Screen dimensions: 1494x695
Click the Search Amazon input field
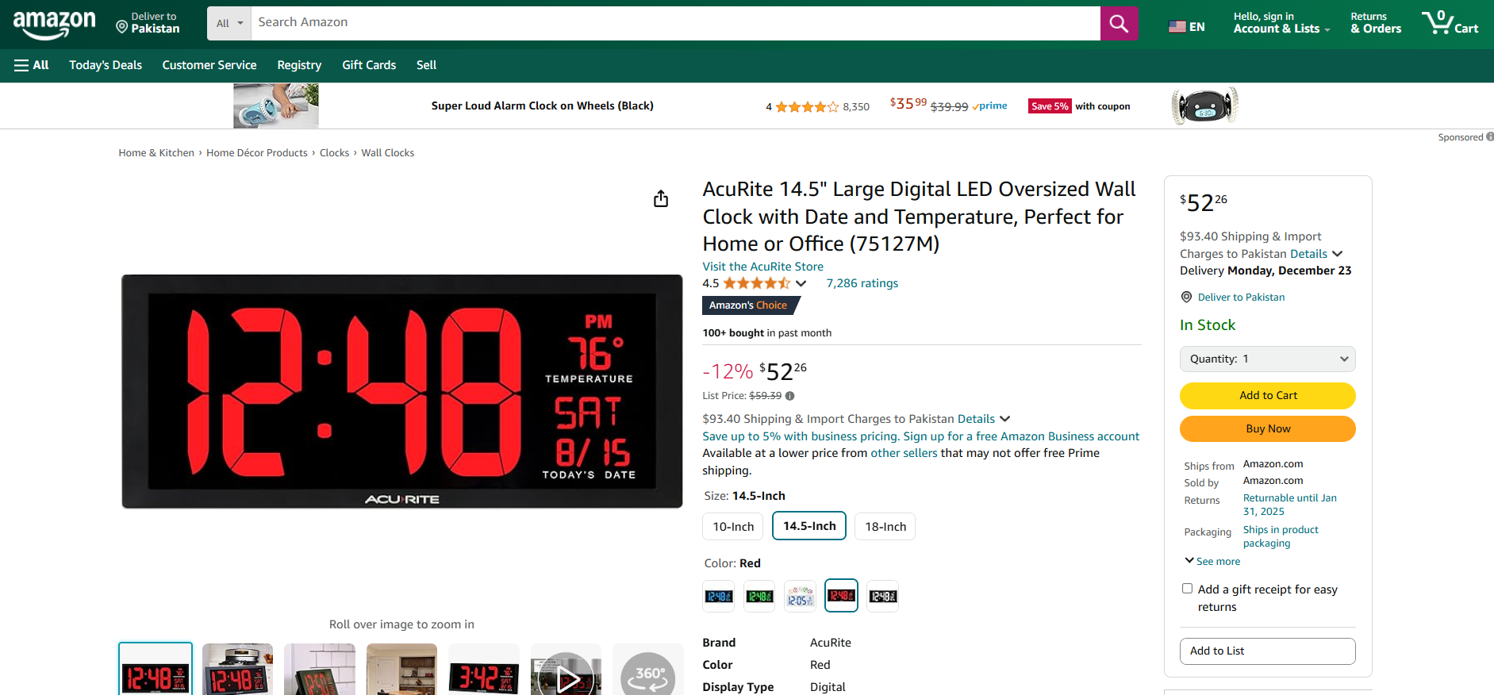(675, 23)
